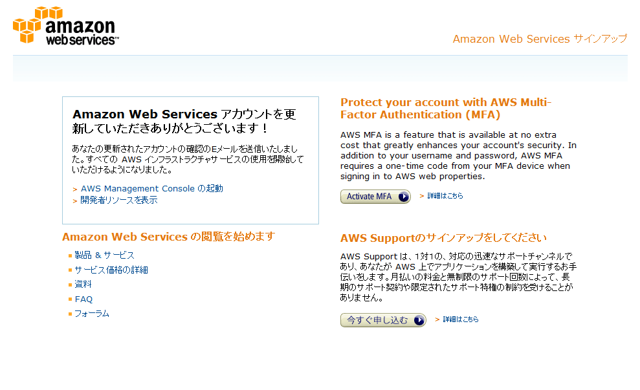The width and height of the screenshot is (640, 390).
Task: Follow the 開発者リソースを表示 link
Action: 118,200
